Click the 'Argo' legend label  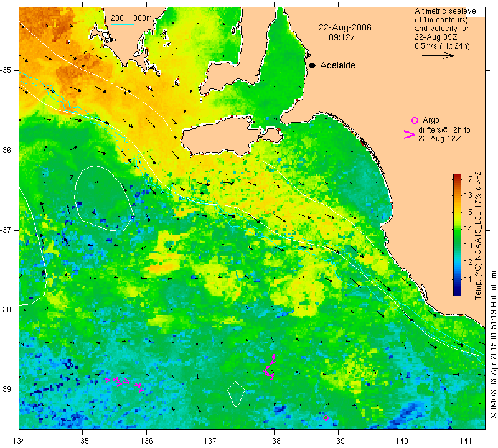pos(431,120)
